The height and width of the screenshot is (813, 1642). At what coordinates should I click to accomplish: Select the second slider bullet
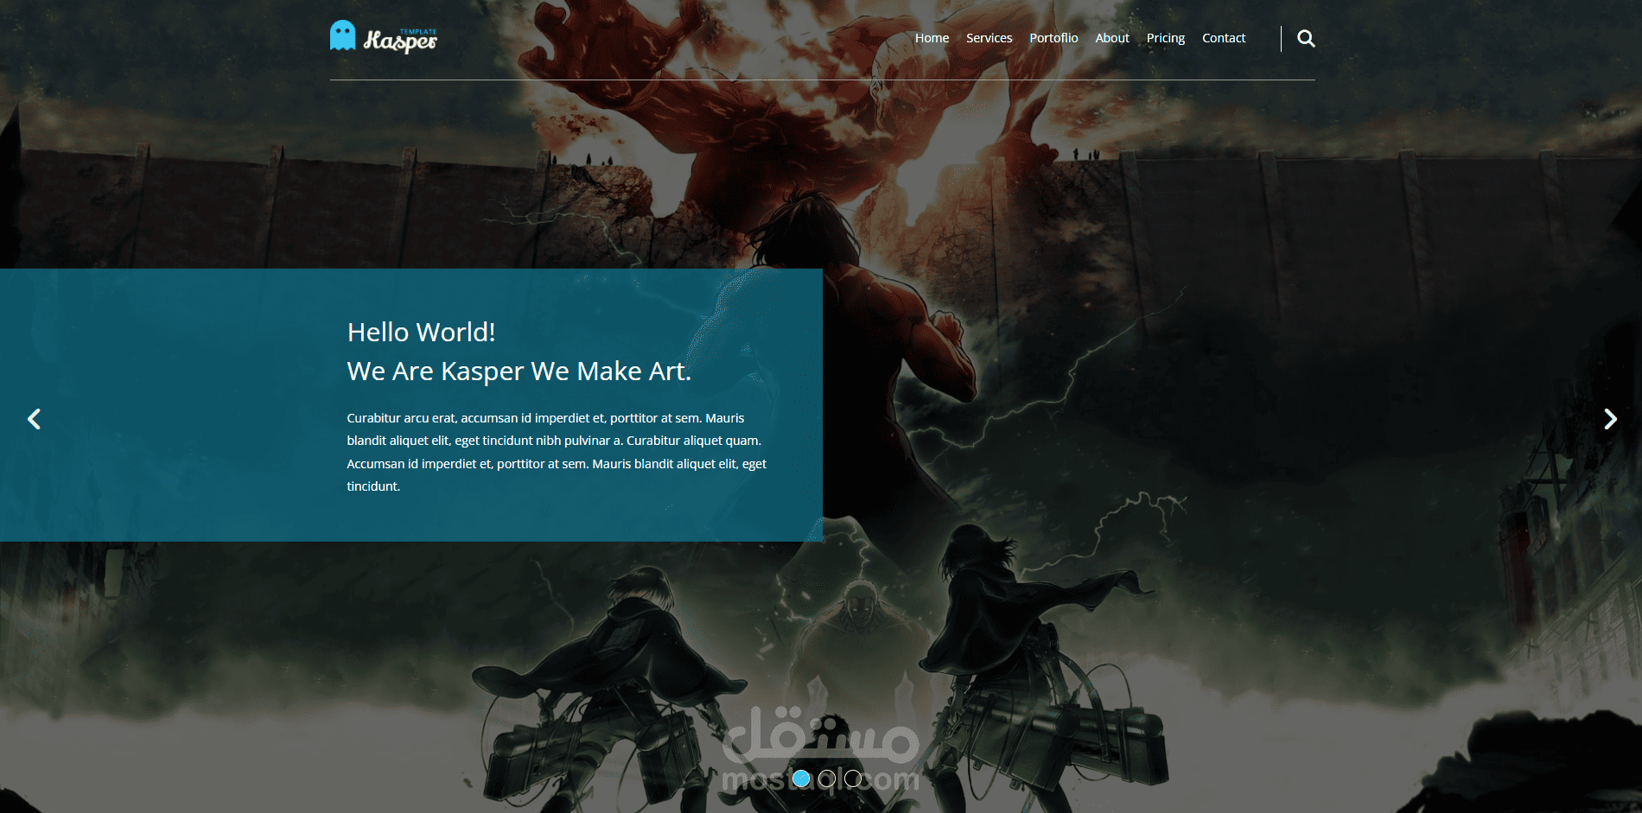point(827,778)
